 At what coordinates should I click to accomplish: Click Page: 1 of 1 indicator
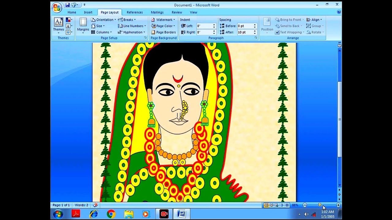[x=61, y=205]
